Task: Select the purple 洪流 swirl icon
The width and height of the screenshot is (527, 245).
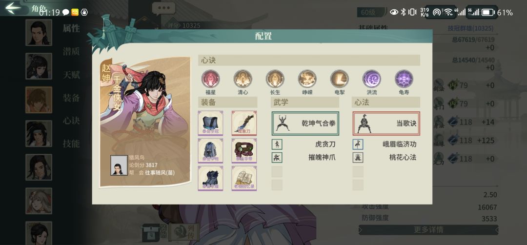Action: tap(372, 79)
